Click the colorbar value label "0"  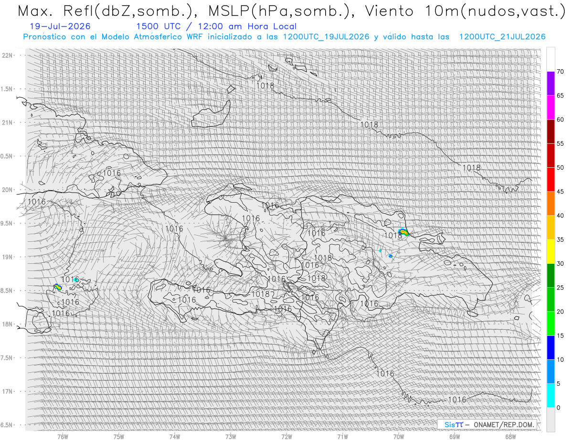559,408
